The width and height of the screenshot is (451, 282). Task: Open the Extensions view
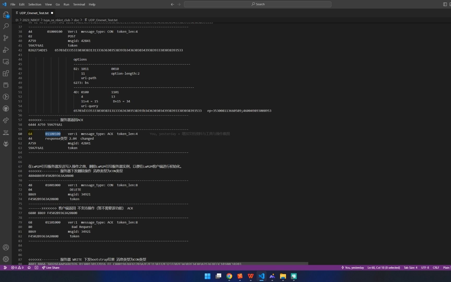[6, 73]
